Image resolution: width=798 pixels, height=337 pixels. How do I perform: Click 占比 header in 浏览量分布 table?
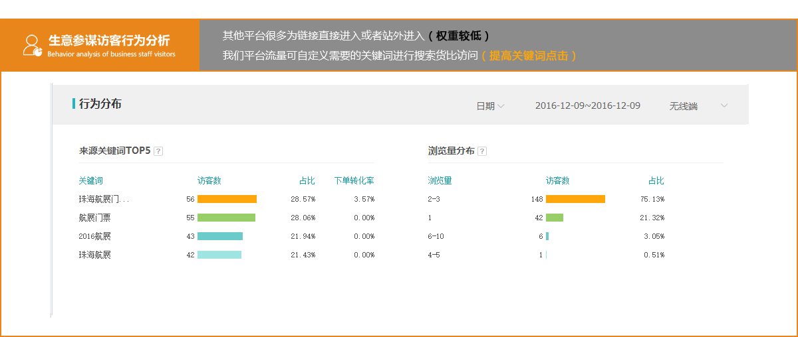(x=656, y=180)
